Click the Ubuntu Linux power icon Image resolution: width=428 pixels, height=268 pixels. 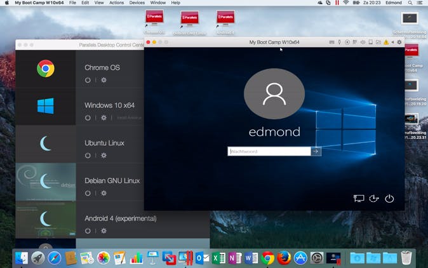point(88,156)
